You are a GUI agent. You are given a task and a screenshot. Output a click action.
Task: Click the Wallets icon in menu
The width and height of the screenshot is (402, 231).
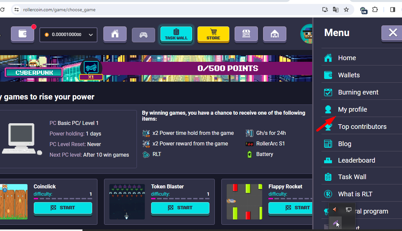(x=328, y=75)
